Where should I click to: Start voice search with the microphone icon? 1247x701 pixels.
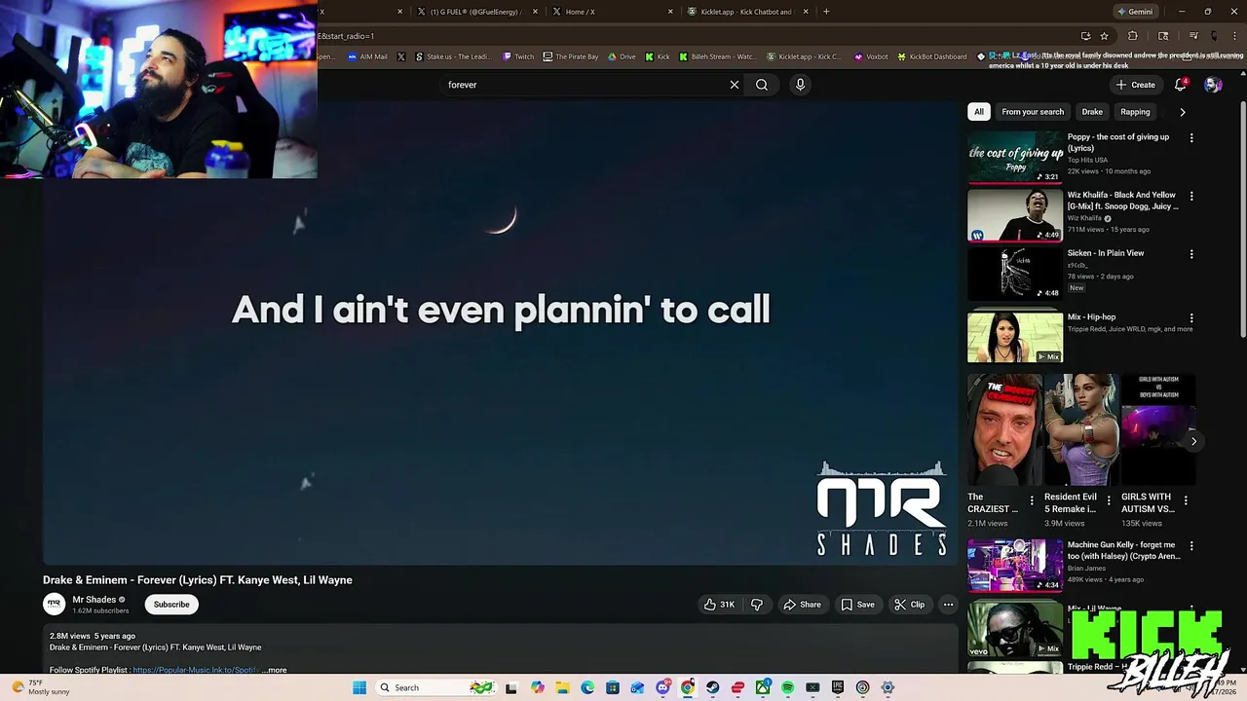click(800, 85)
